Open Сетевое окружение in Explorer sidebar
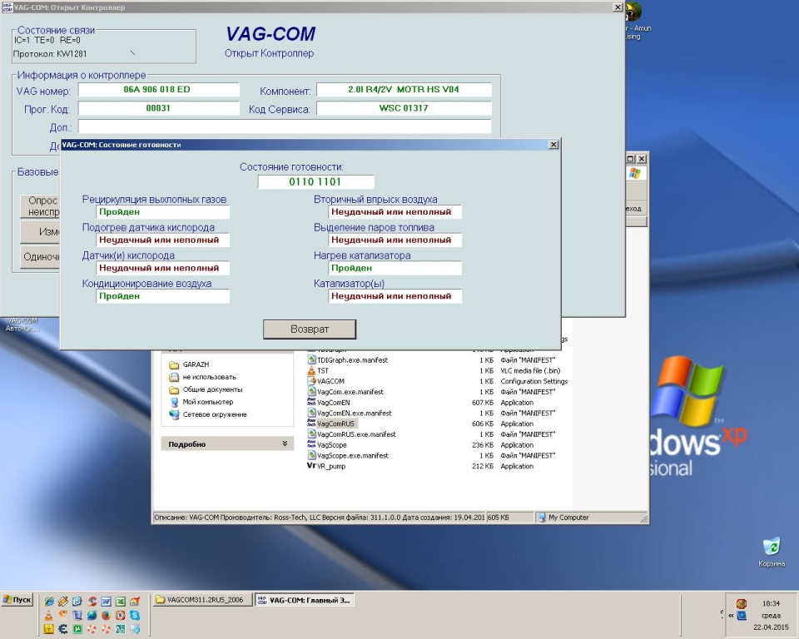 tap(207, 414)
